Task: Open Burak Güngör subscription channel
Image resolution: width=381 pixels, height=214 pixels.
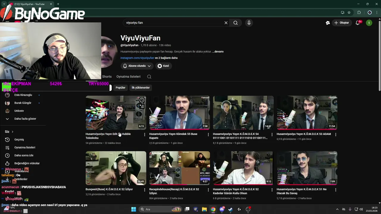Action: click(23, 103)
